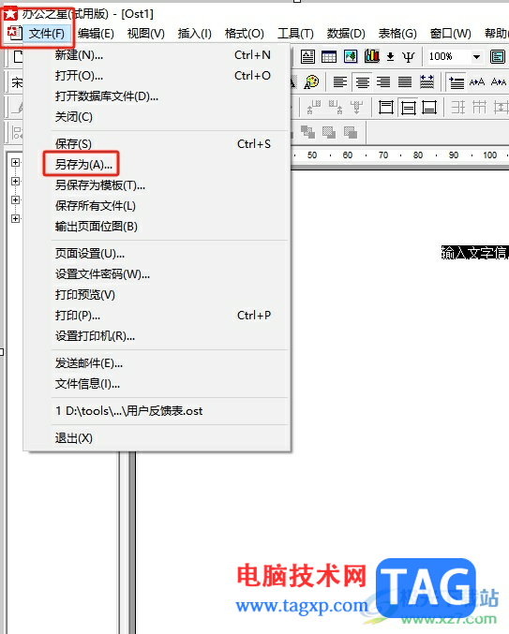Click the document icon beside 文件 menu
This screenshot has height=634, width=509.
coord(15,33)
